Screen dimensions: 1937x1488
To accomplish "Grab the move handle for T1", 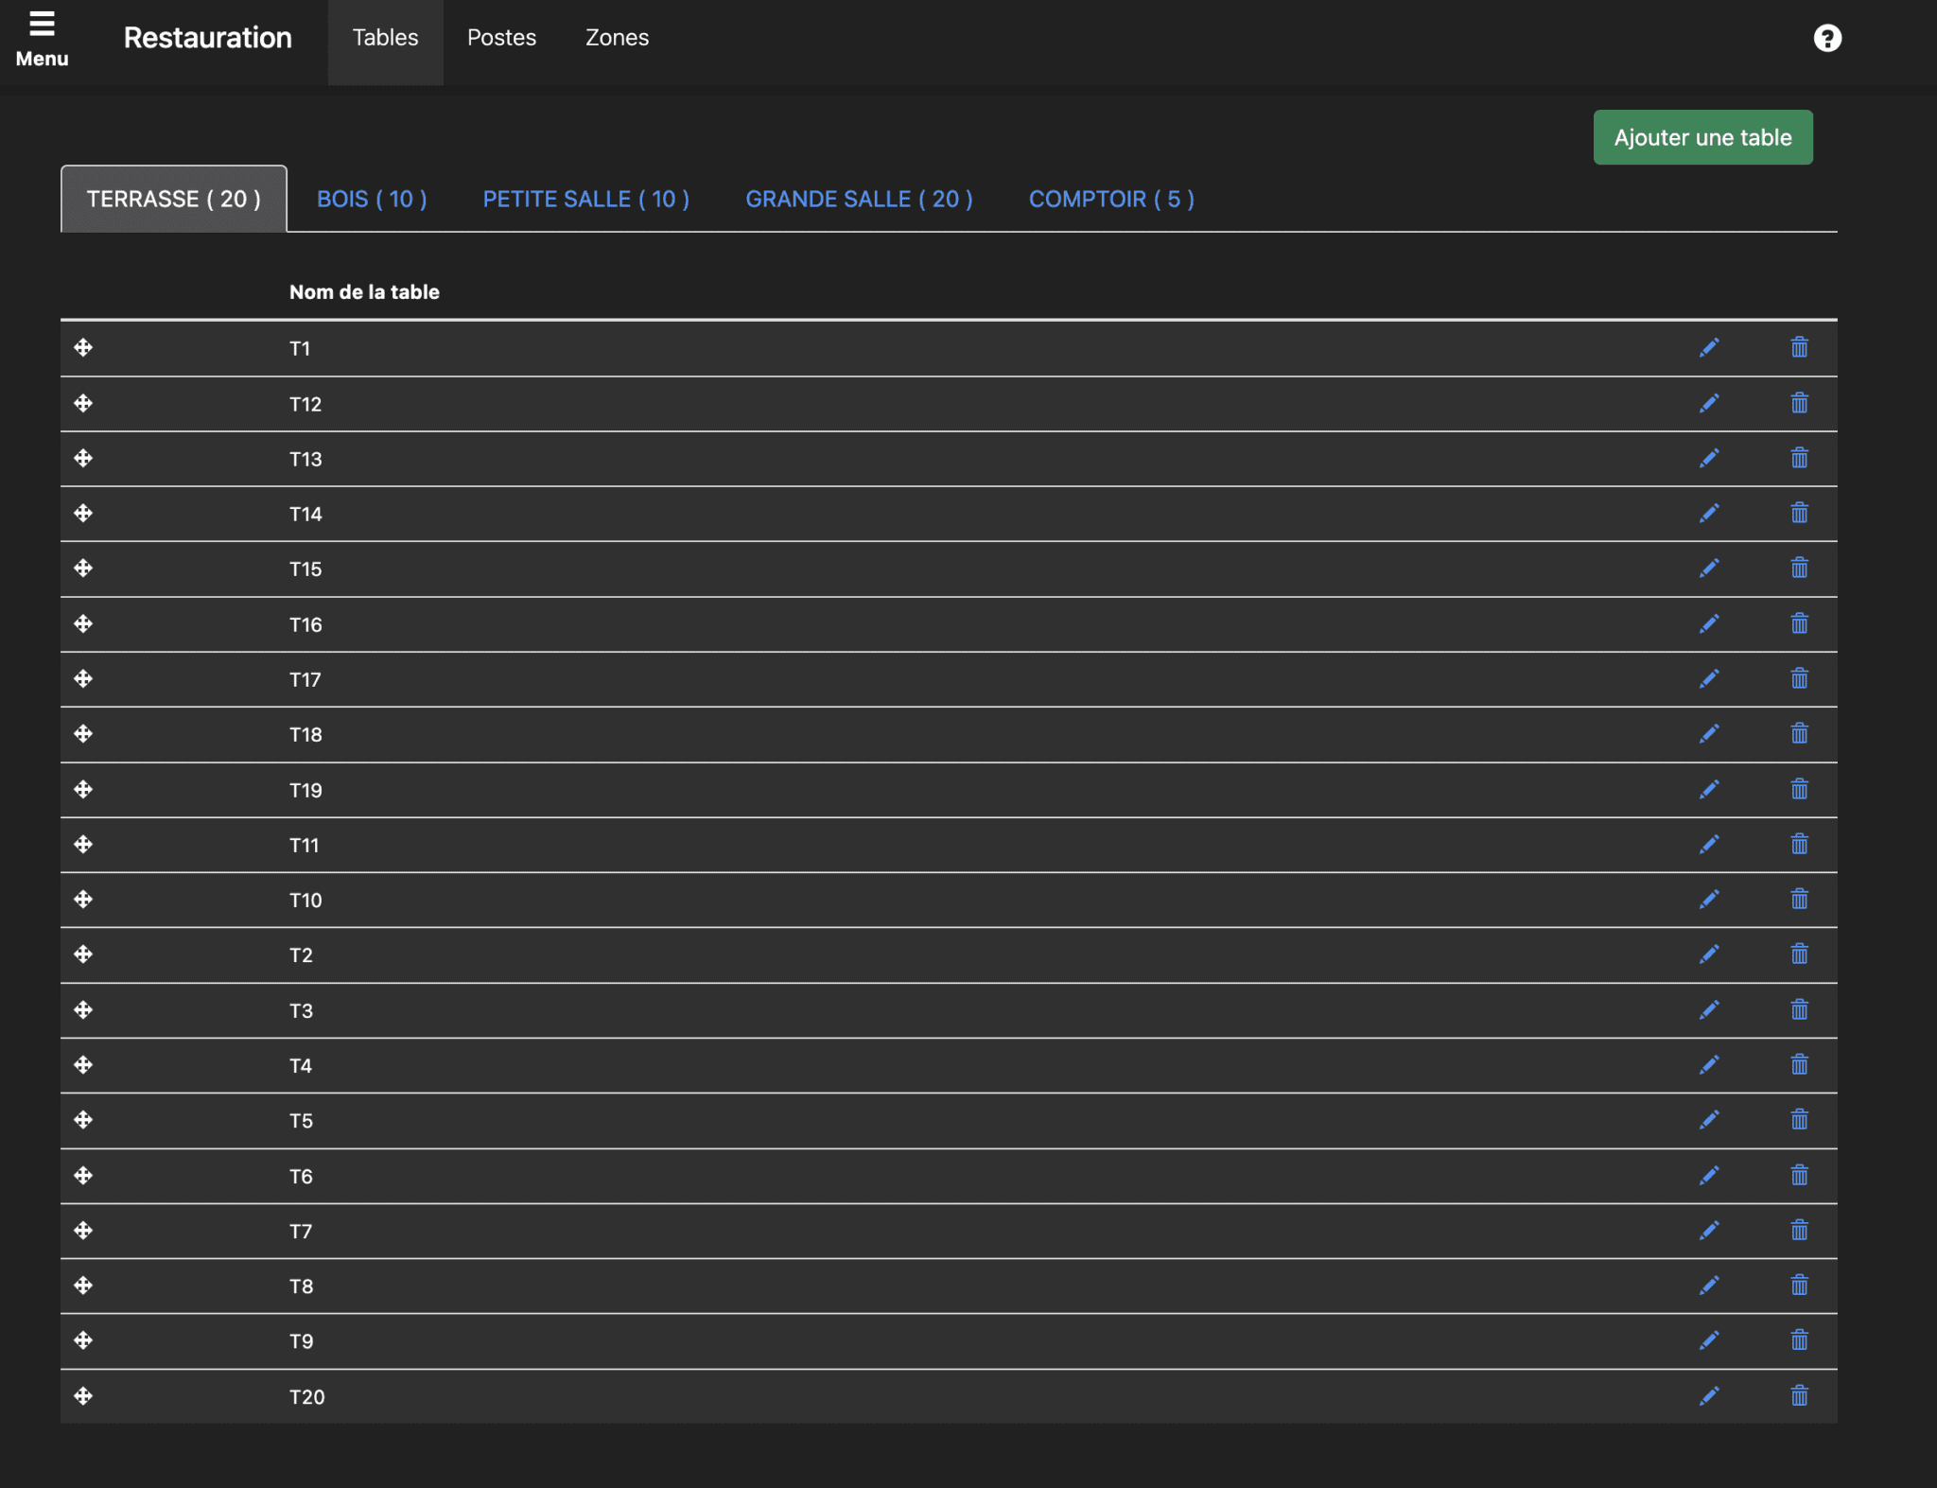I will 83,348.
